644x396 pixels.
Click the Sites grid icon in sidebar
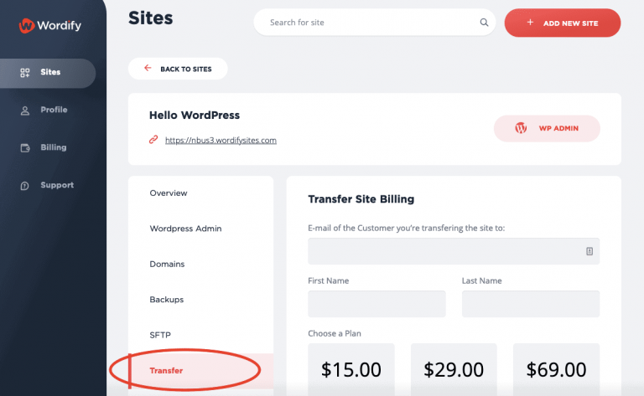tap(25, 73)
